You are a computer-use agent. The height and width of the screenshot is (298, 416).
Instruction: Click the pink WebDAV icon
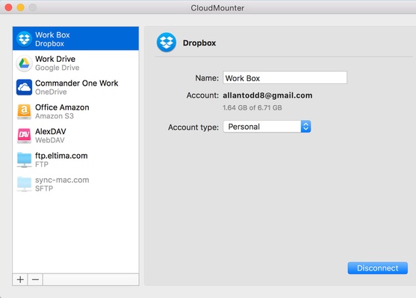24,136
